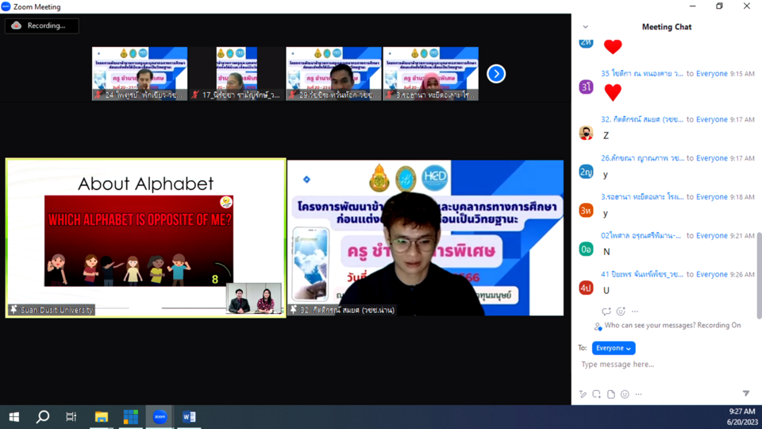
Task: Click the chat panel vertical scrollbar
Action: point(758,270)
